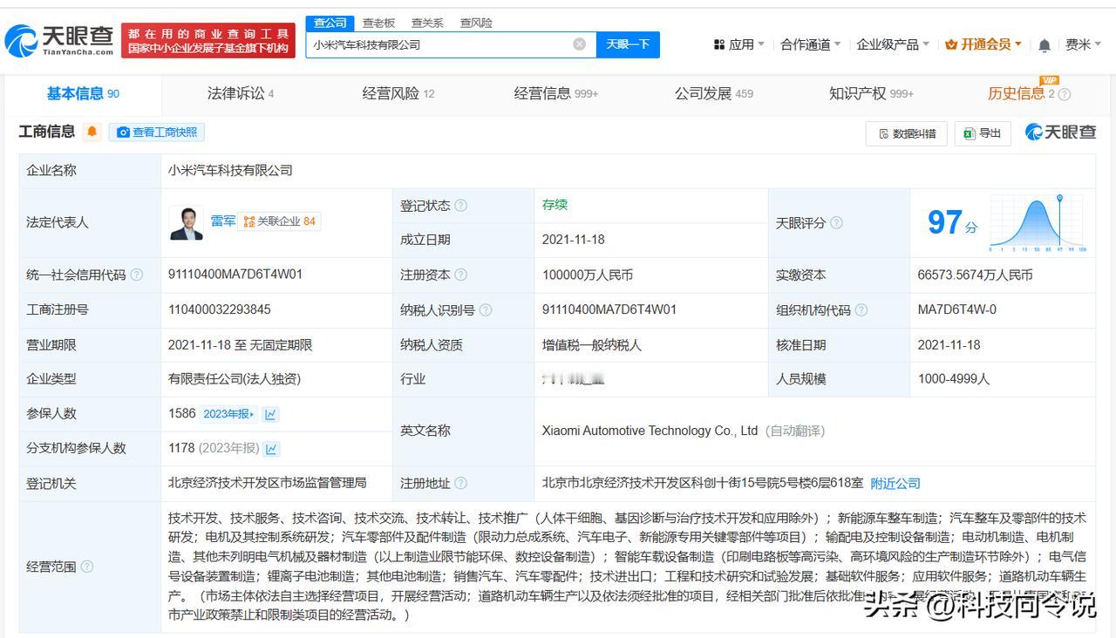This screenshot has width=1116, height=638.
Task: Click registration number 110400032293845
Action: [x=220, y=309]
